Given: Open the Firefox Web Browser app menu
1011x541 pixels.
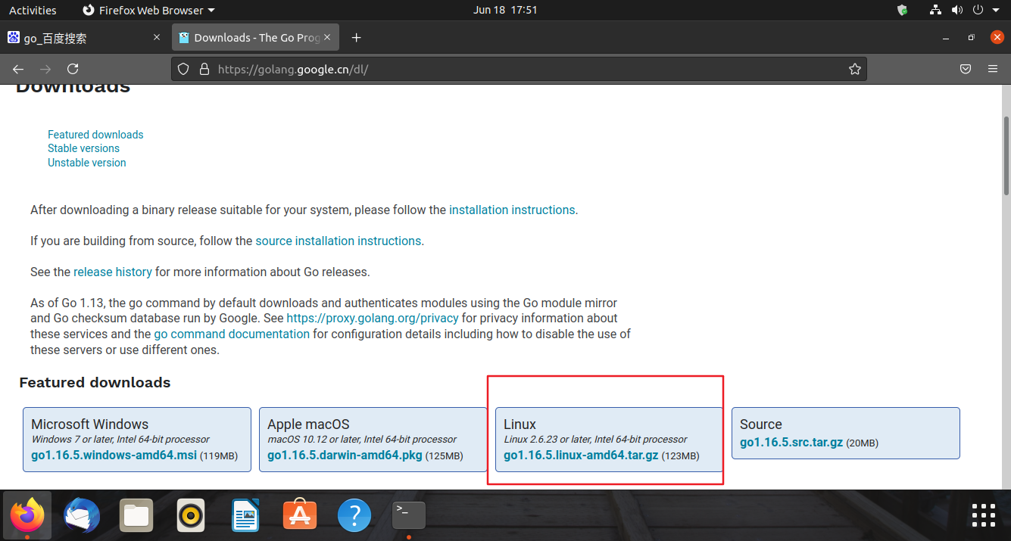Looking at the screenshot, I should coord(148,10).
